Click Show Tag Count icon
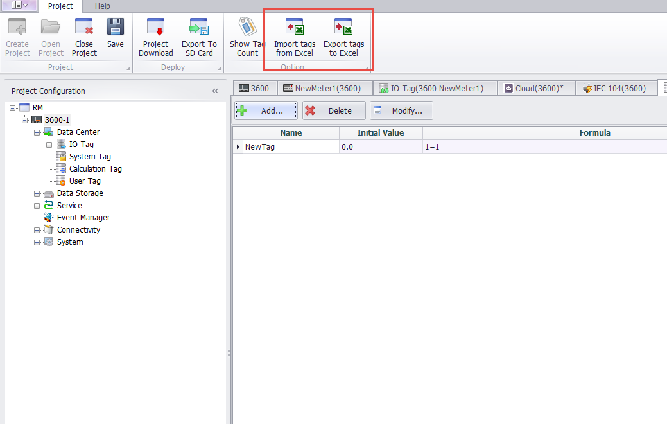The width and height of the screenshot is (667, 424). tap(247, 28)
